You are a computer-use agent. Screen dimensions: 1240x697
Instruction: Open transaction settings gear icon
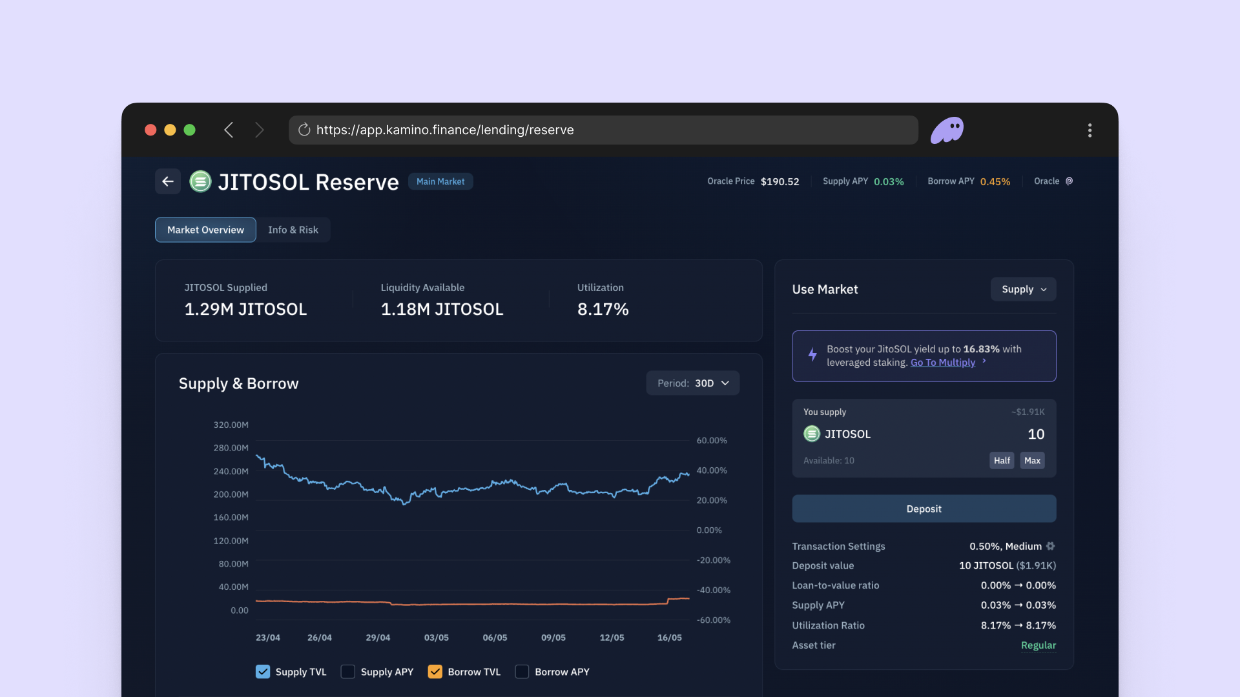pos(1050,546)
